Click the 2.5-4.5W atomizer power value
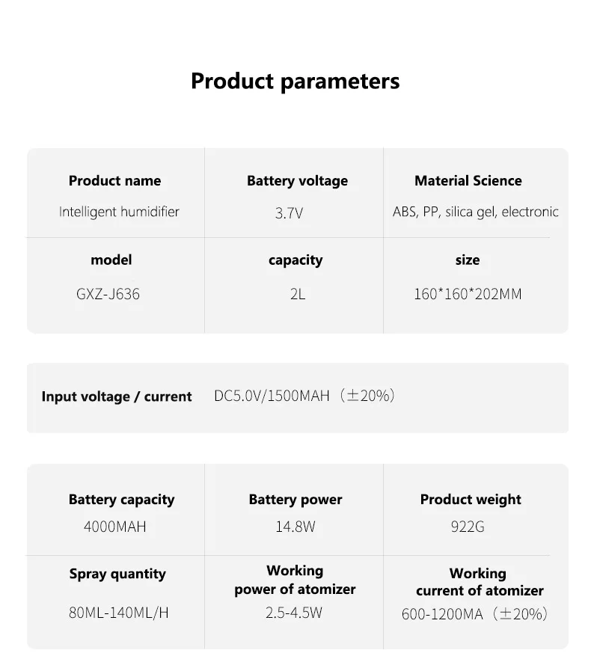 click(294, 613)
